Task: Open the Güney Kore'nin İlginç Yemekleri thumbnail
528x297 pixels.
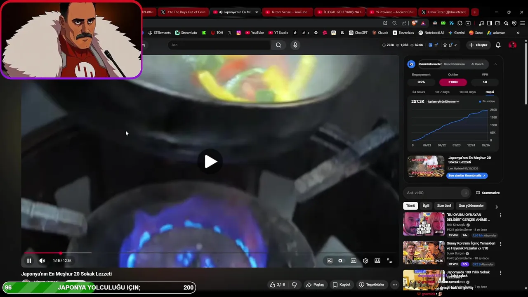Action: [x=424, y=253]
